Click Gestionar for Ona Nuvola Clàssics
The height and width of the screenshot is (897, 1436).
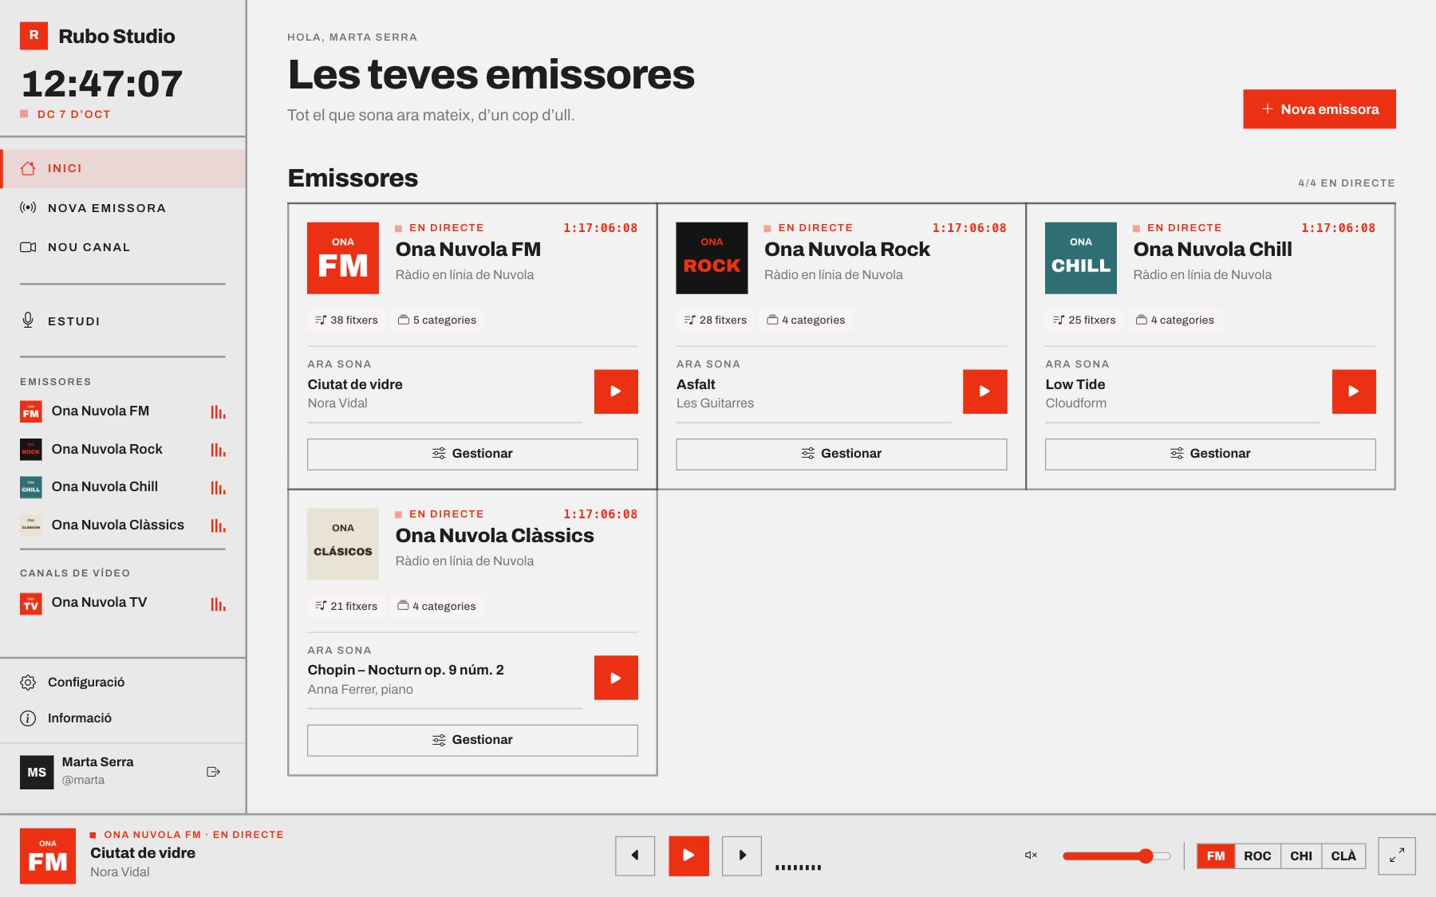(472, 740)
